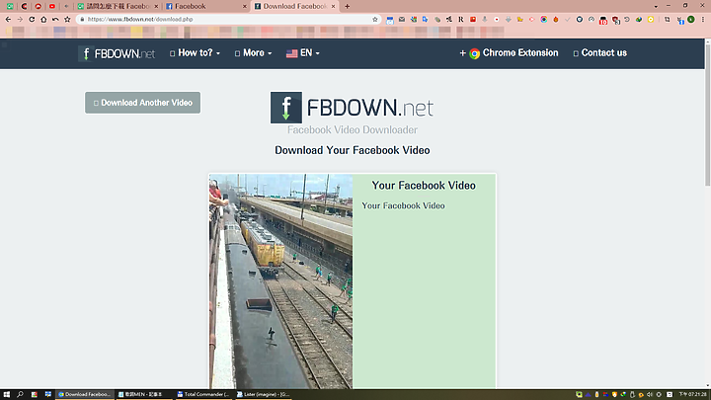Open the mail envelope extension icon
711x400 pixels.
402,20
